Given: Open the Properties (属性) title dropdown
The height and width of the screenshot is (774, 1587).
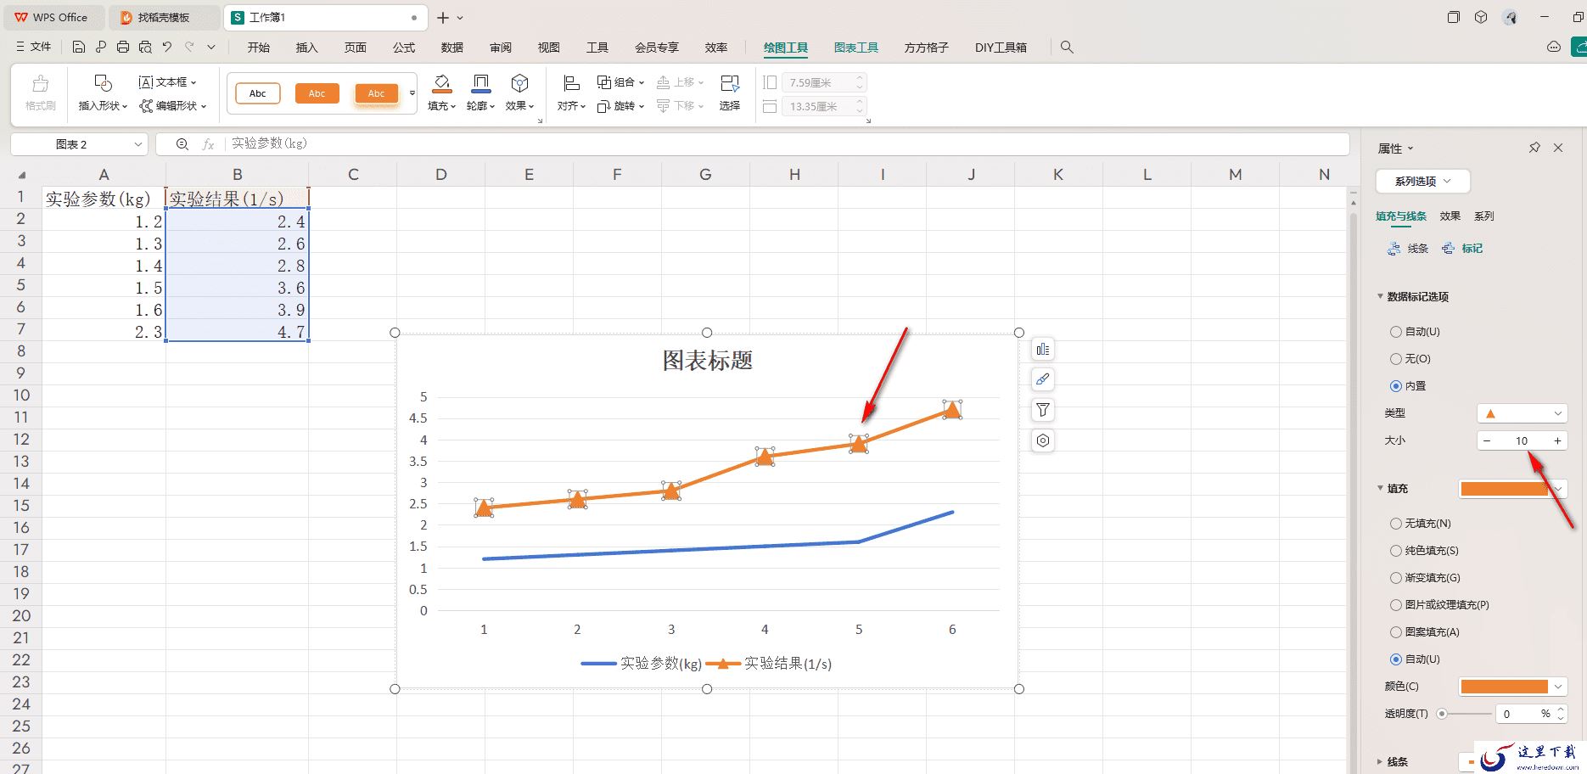Looking at the screenshot, I should pos(1396,149).
